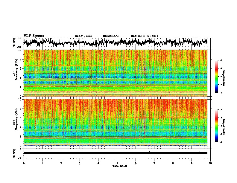Click the 'VLF Spectra' plot title
237x183 pixels.
tap(34, 36)
